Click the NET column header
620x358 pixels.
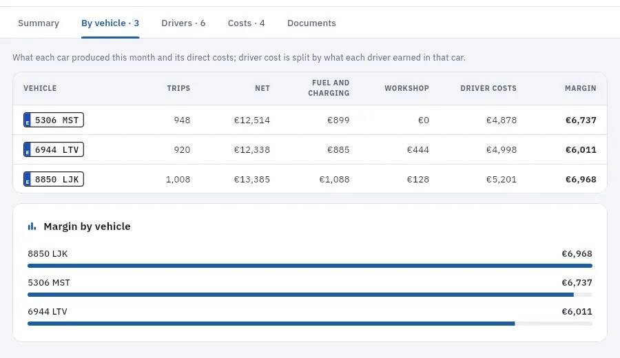(x=262, y=88)
